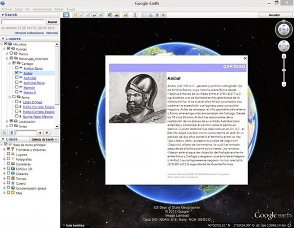Enable the Fotografías layer checkbox
This screenshot has width=294, height=228.
click(x=9, y=158)
